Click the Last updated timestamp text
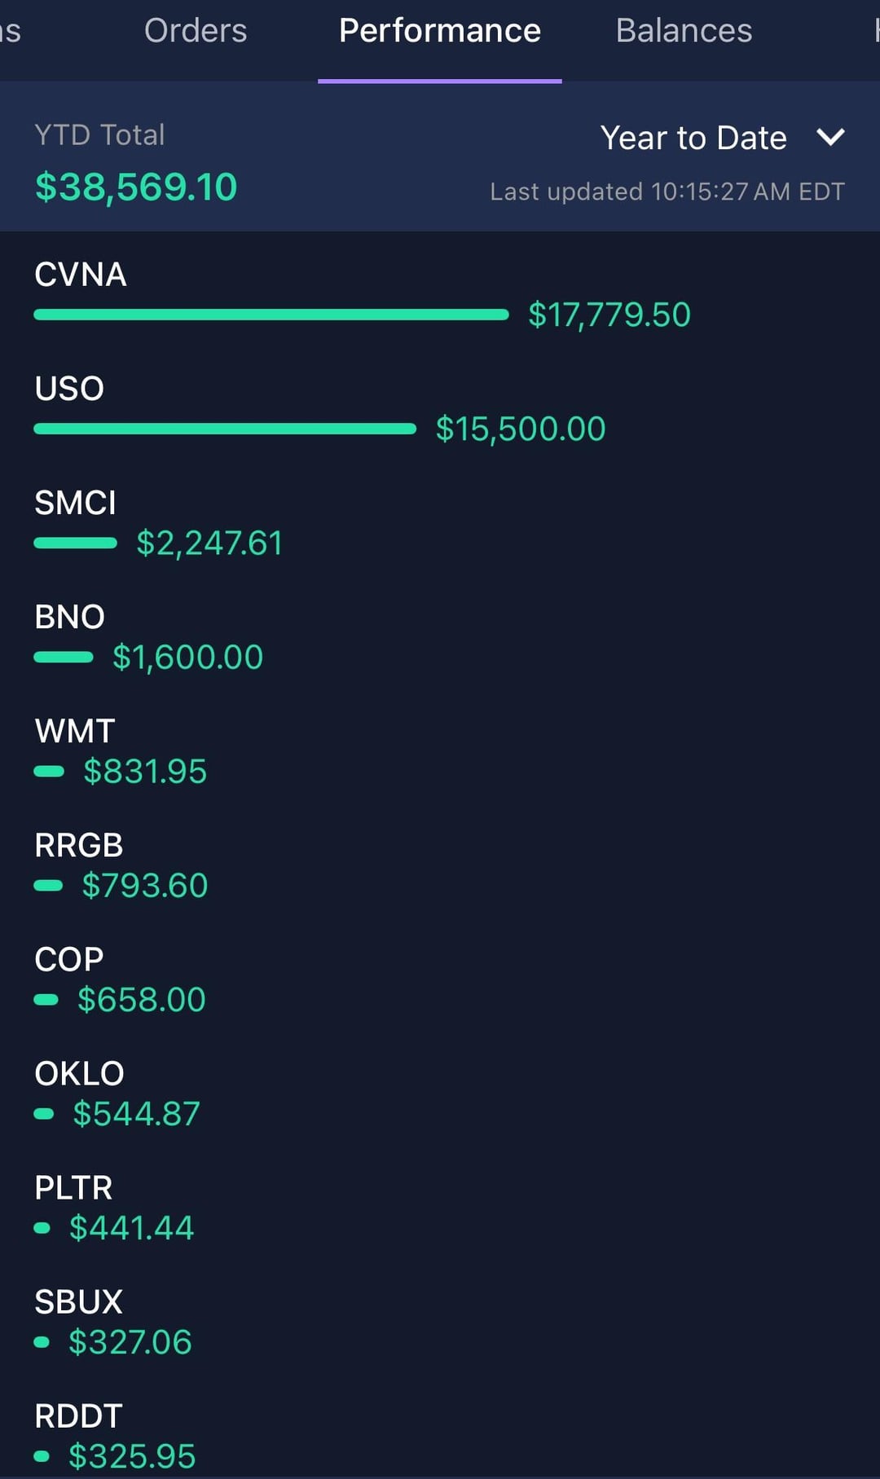 pos(667,191)
